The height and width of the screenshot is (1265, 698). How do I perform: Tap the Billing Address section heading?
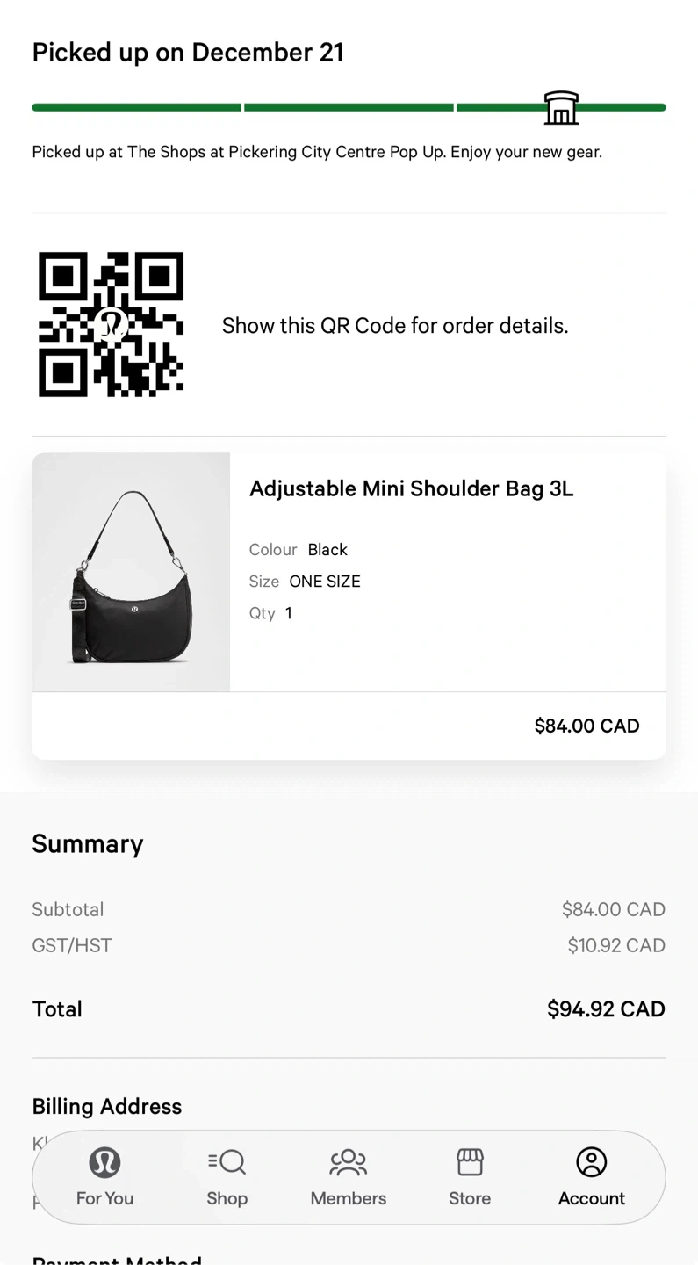pos(107,1106)
